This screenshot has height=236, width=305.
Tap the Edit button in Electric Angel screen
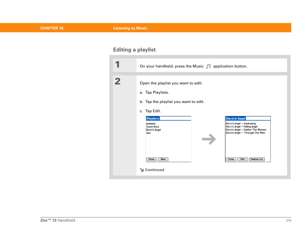(243, 159)
